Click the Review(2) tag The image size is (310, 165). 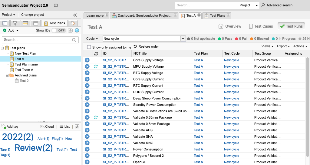pos(34,148)
